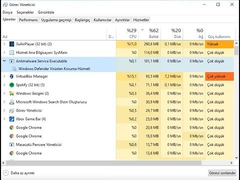Click the SysMain service host icon
This screenshot has width=240, height=180.
click(x=11, y=52)
